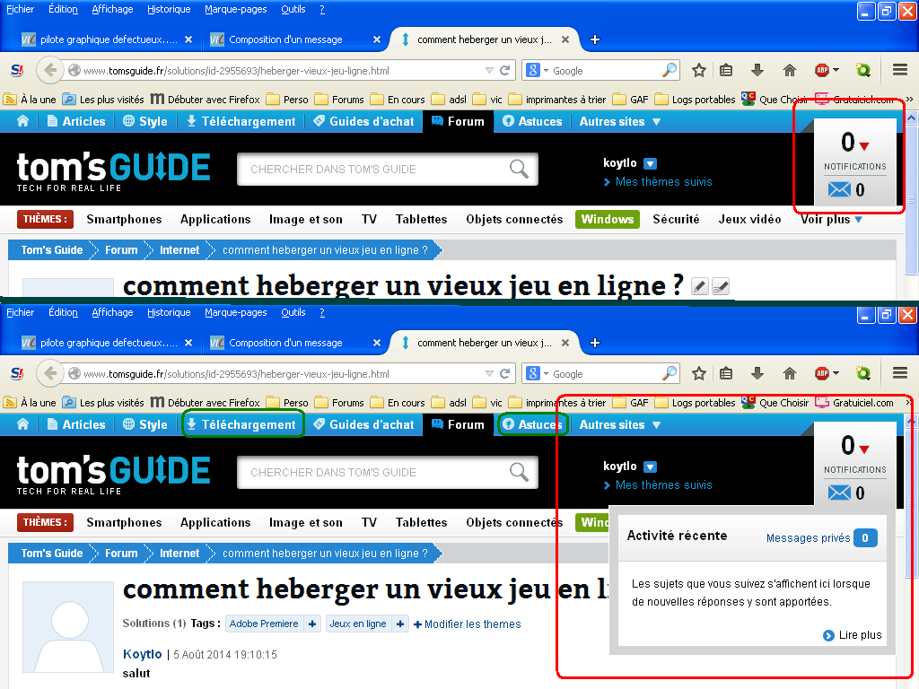Click magnifier in upper Tom's Guide search box
This screenshot has width=919, height=689.
(x=519, y=170)
